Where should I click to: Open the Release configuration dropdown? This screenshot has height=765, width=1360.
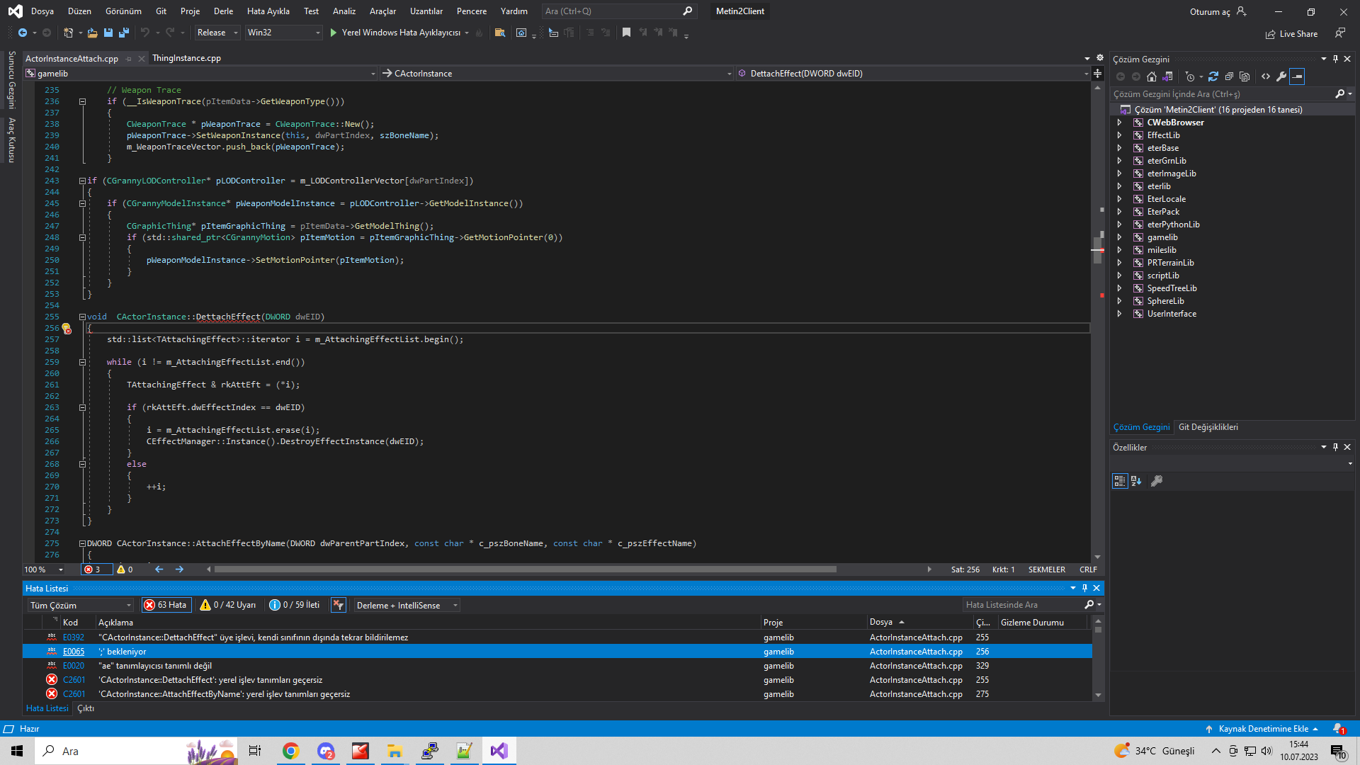tap(217, 33)
